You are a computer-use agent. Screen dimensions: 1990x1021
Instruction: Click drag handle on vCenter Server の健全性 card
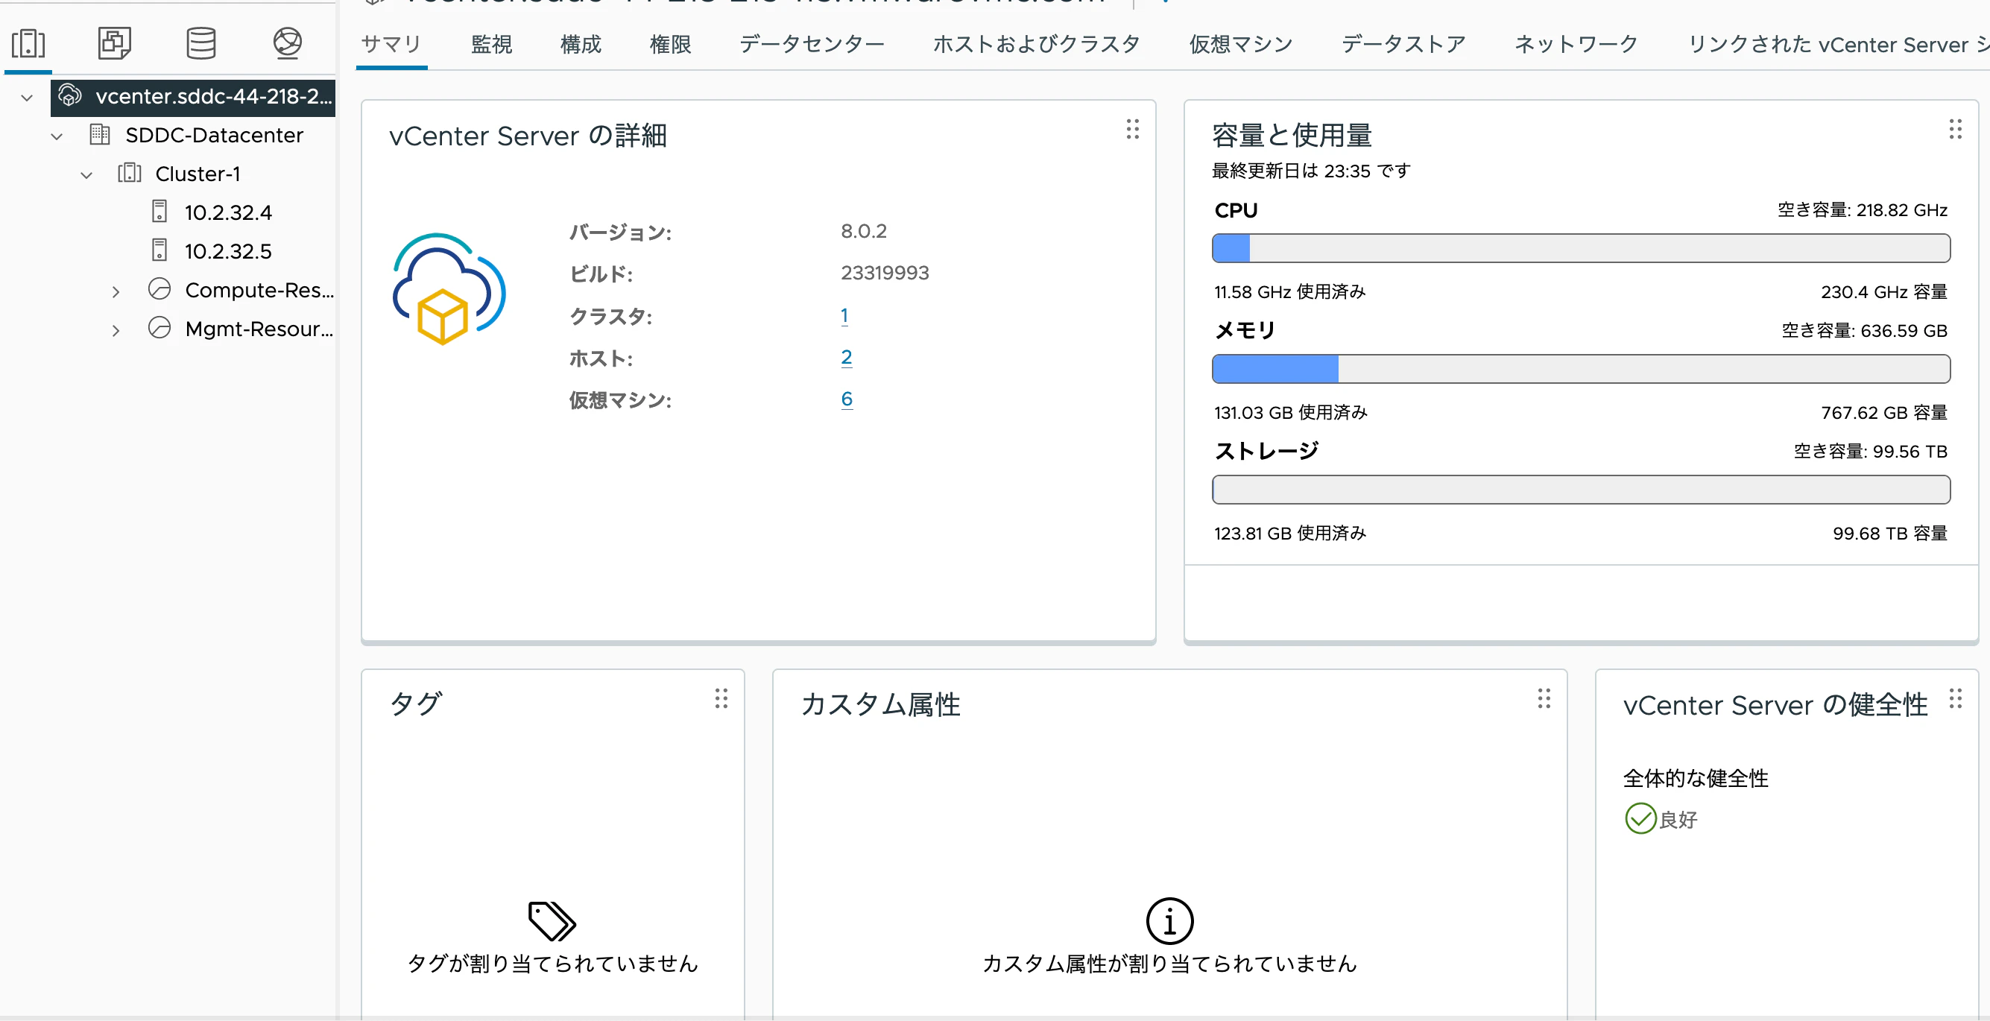(x=1954, y=699)
